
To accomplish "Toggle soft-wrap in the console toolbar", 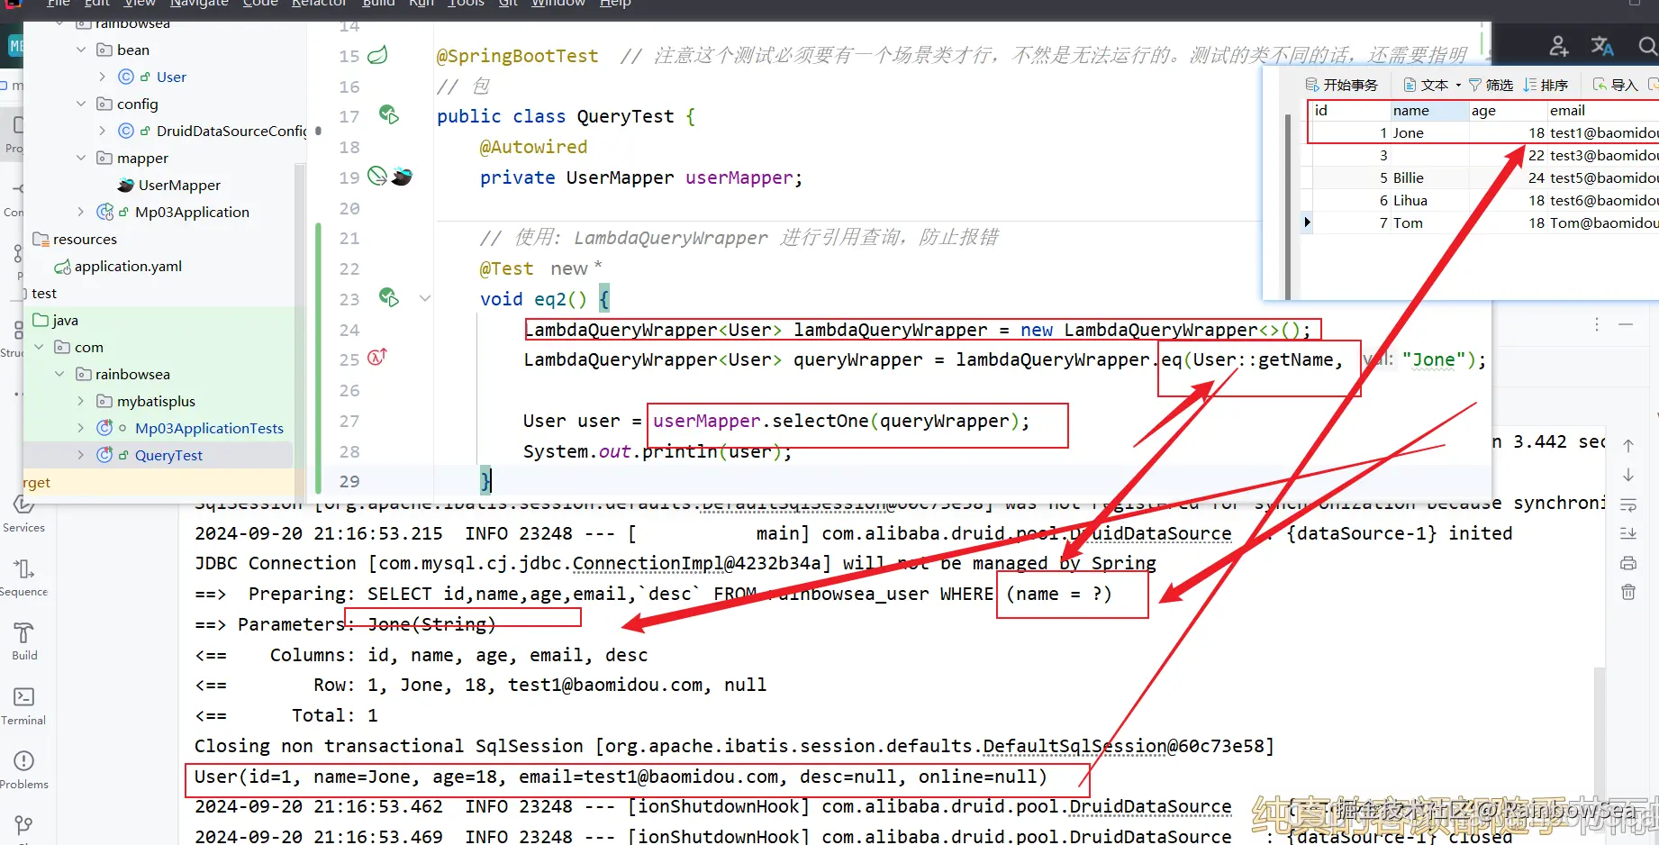I will point(1628,504).
